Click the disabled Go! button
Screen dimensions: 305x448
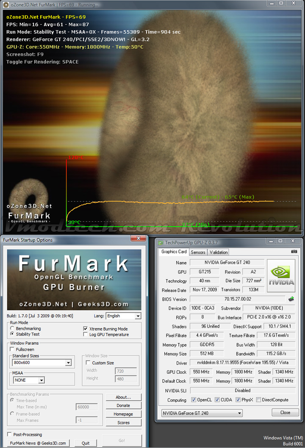point(122,440)
